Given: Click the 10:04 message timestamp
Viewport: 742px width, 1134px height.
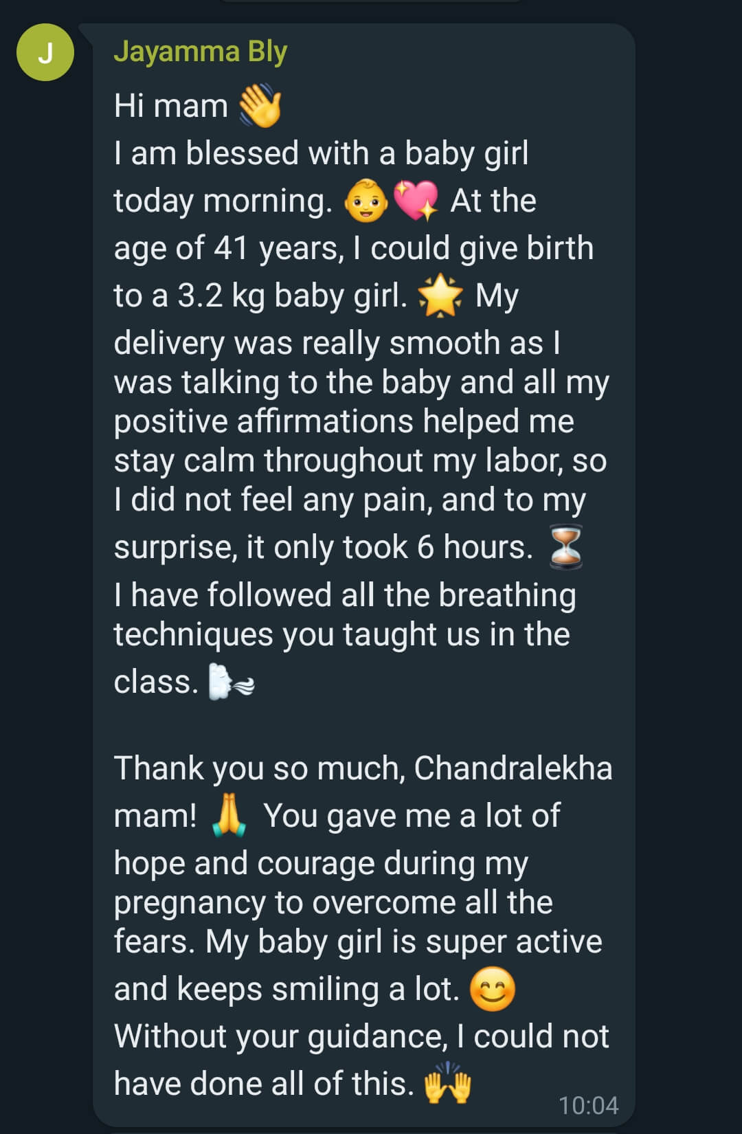Looking at the screenshot, I should click(x=588, y=1105).
